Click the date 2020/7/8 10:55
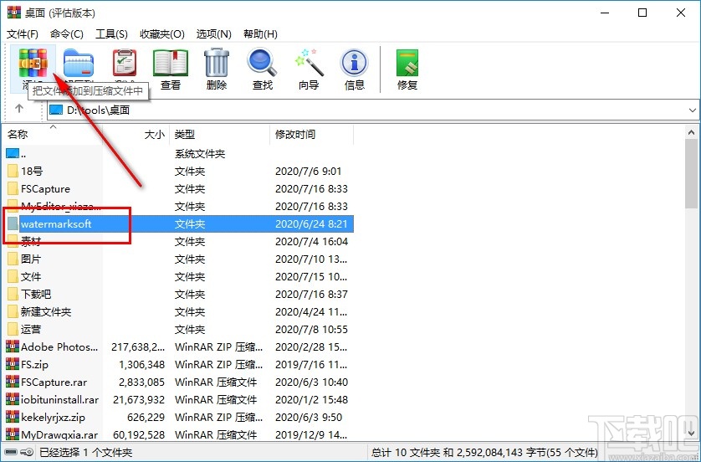The height and width of the screenshot is (462, 701). coord(312,330)
